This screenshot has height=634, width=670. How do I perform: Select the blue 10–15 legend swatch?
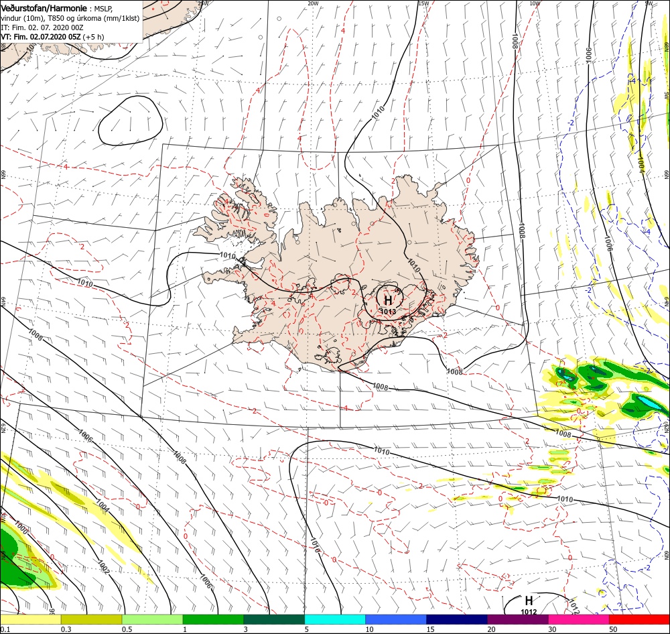pyautogui.click(x=396, y=619)
